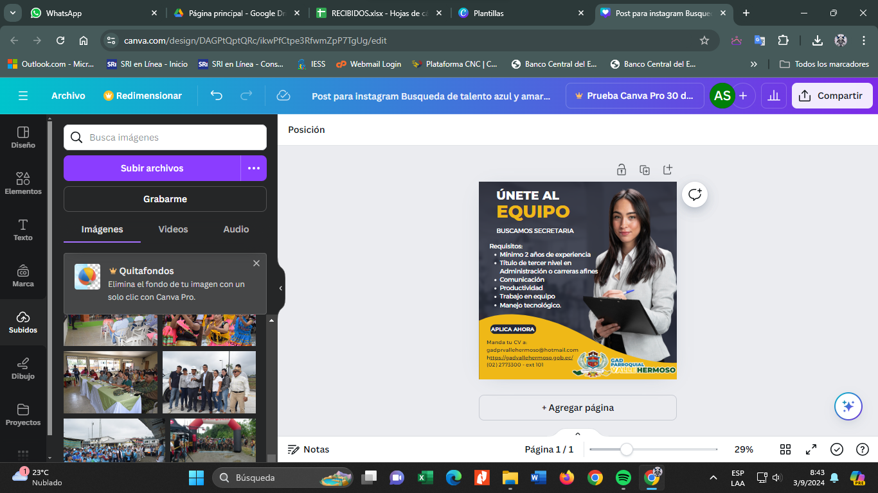The height and width of the screenshot is (493, 878).
Task: Open the Archivo menu
Action: tap(68, 96)
